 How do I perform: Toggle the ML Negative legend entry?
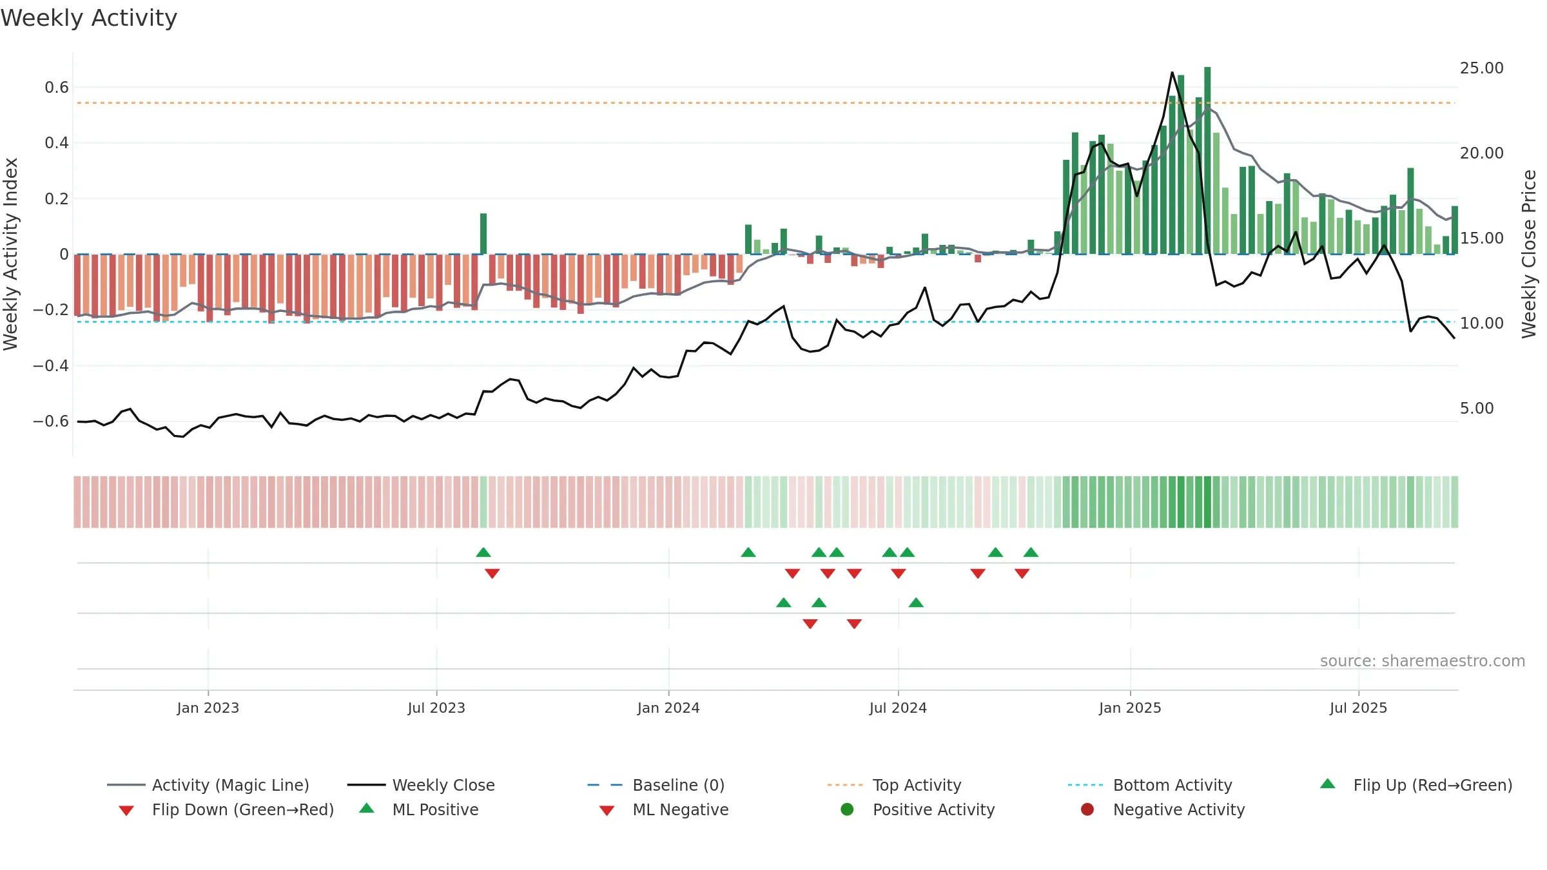[x=663, y=809]
